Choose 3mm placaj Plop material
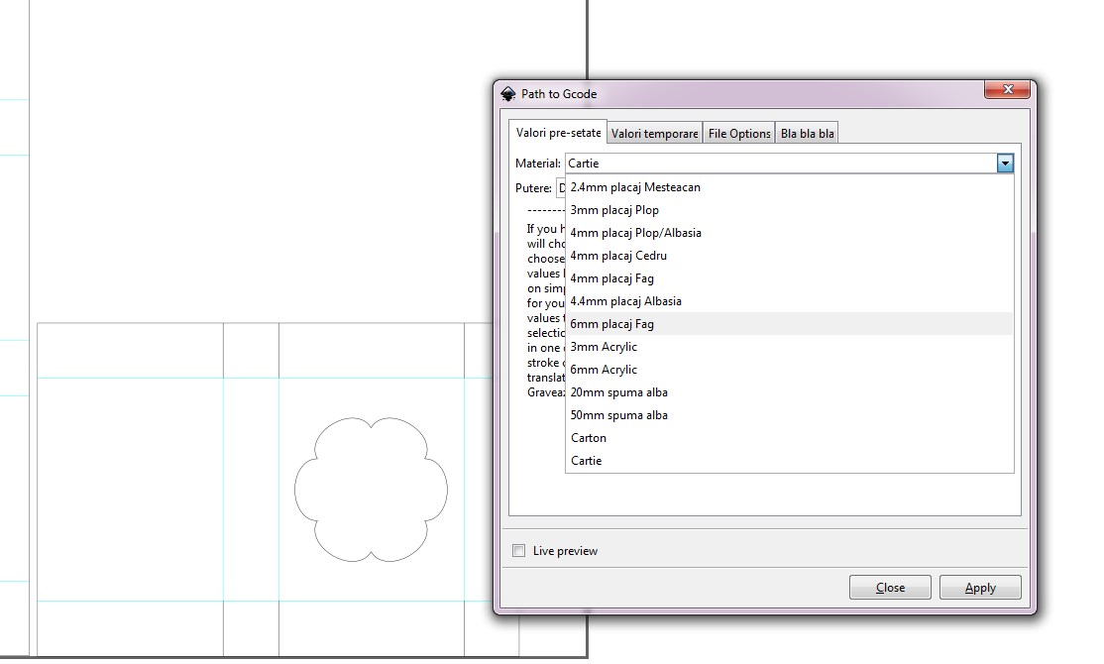This screenshot has width=1104, height=664. coord(614,210)
